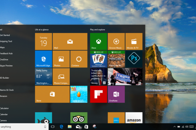
Task: Open the Xbox tile
Action: (99, 42)
